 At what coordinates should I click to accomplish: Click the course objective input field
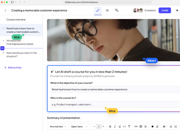115,89
